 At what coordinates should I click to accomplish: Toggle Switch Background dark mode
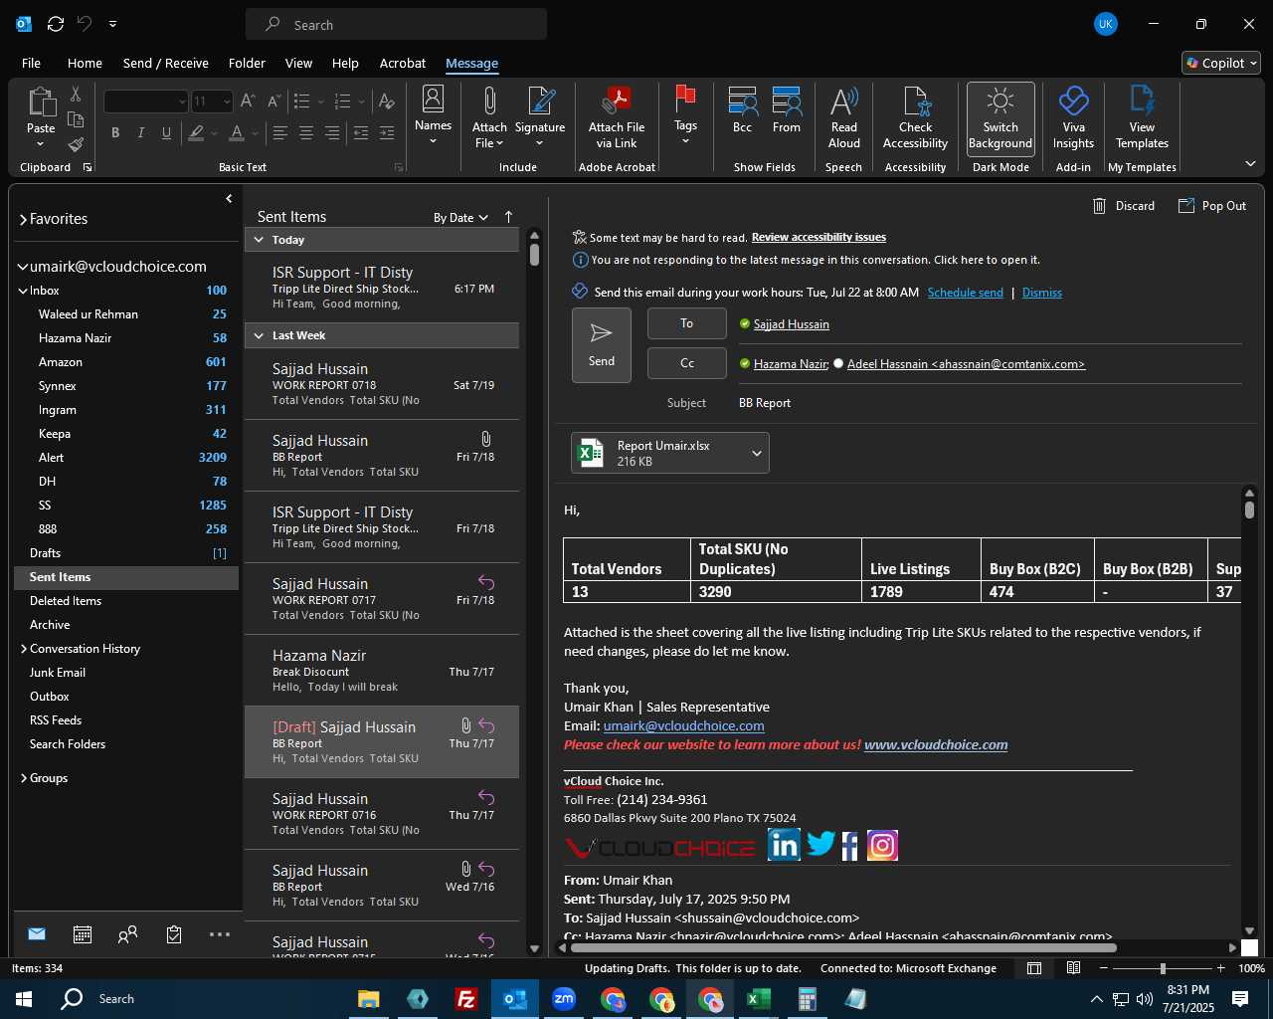[1000, 118]
